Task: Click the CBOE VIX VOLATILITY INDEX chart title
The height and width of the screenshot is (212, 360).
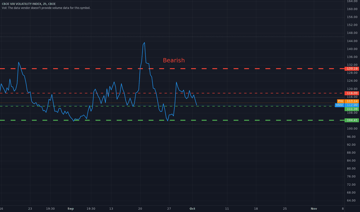Action: pyautogui.click(x=29, y=4)
